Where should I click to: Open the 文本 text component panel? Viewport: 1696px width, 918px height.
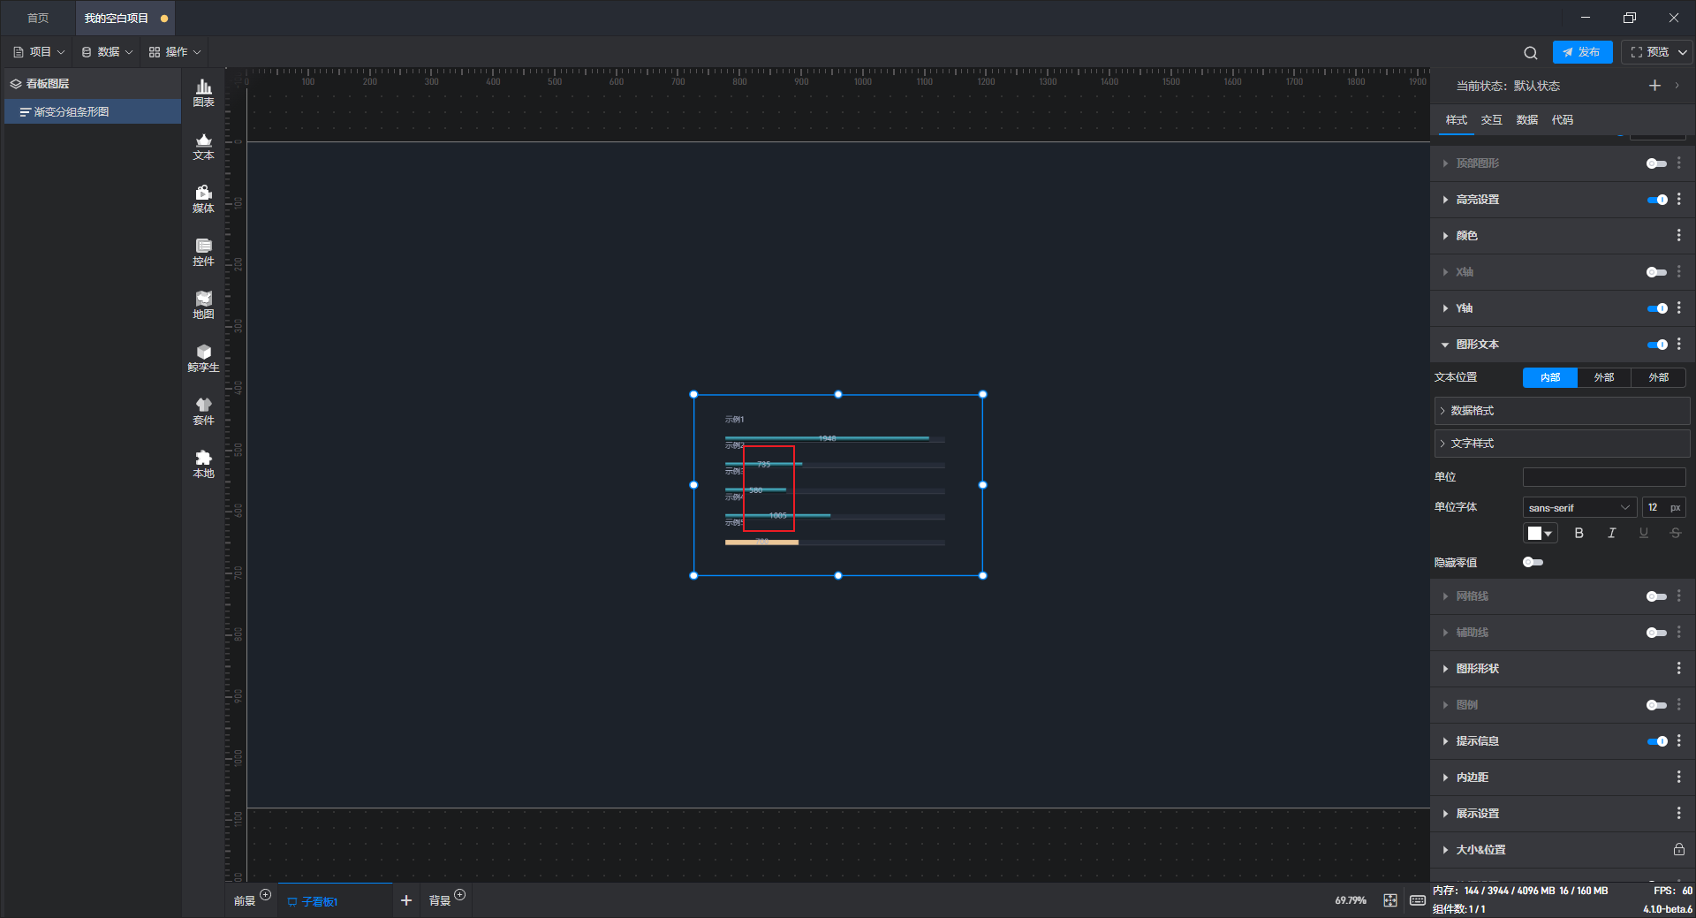coord(203,146)
